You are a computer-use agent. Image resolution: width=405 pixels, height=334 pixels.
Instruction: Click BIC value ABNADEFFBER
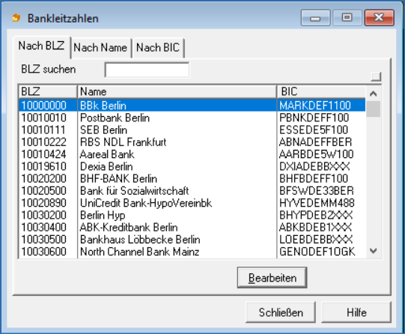[x=316, y=142]
